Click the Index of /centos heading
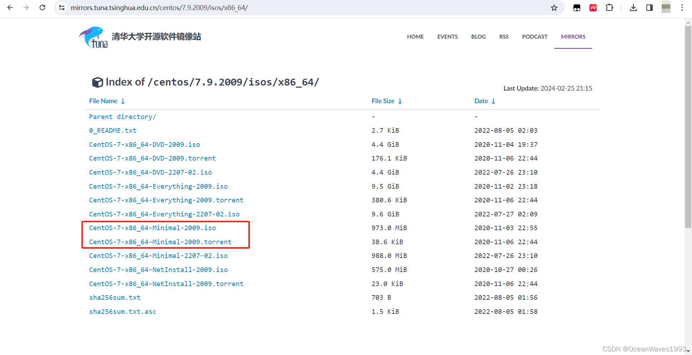The image size is (692, 355). click(212, 82)
